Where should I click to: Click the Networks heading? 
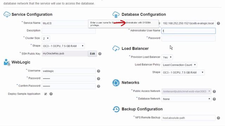click(130, 83)
